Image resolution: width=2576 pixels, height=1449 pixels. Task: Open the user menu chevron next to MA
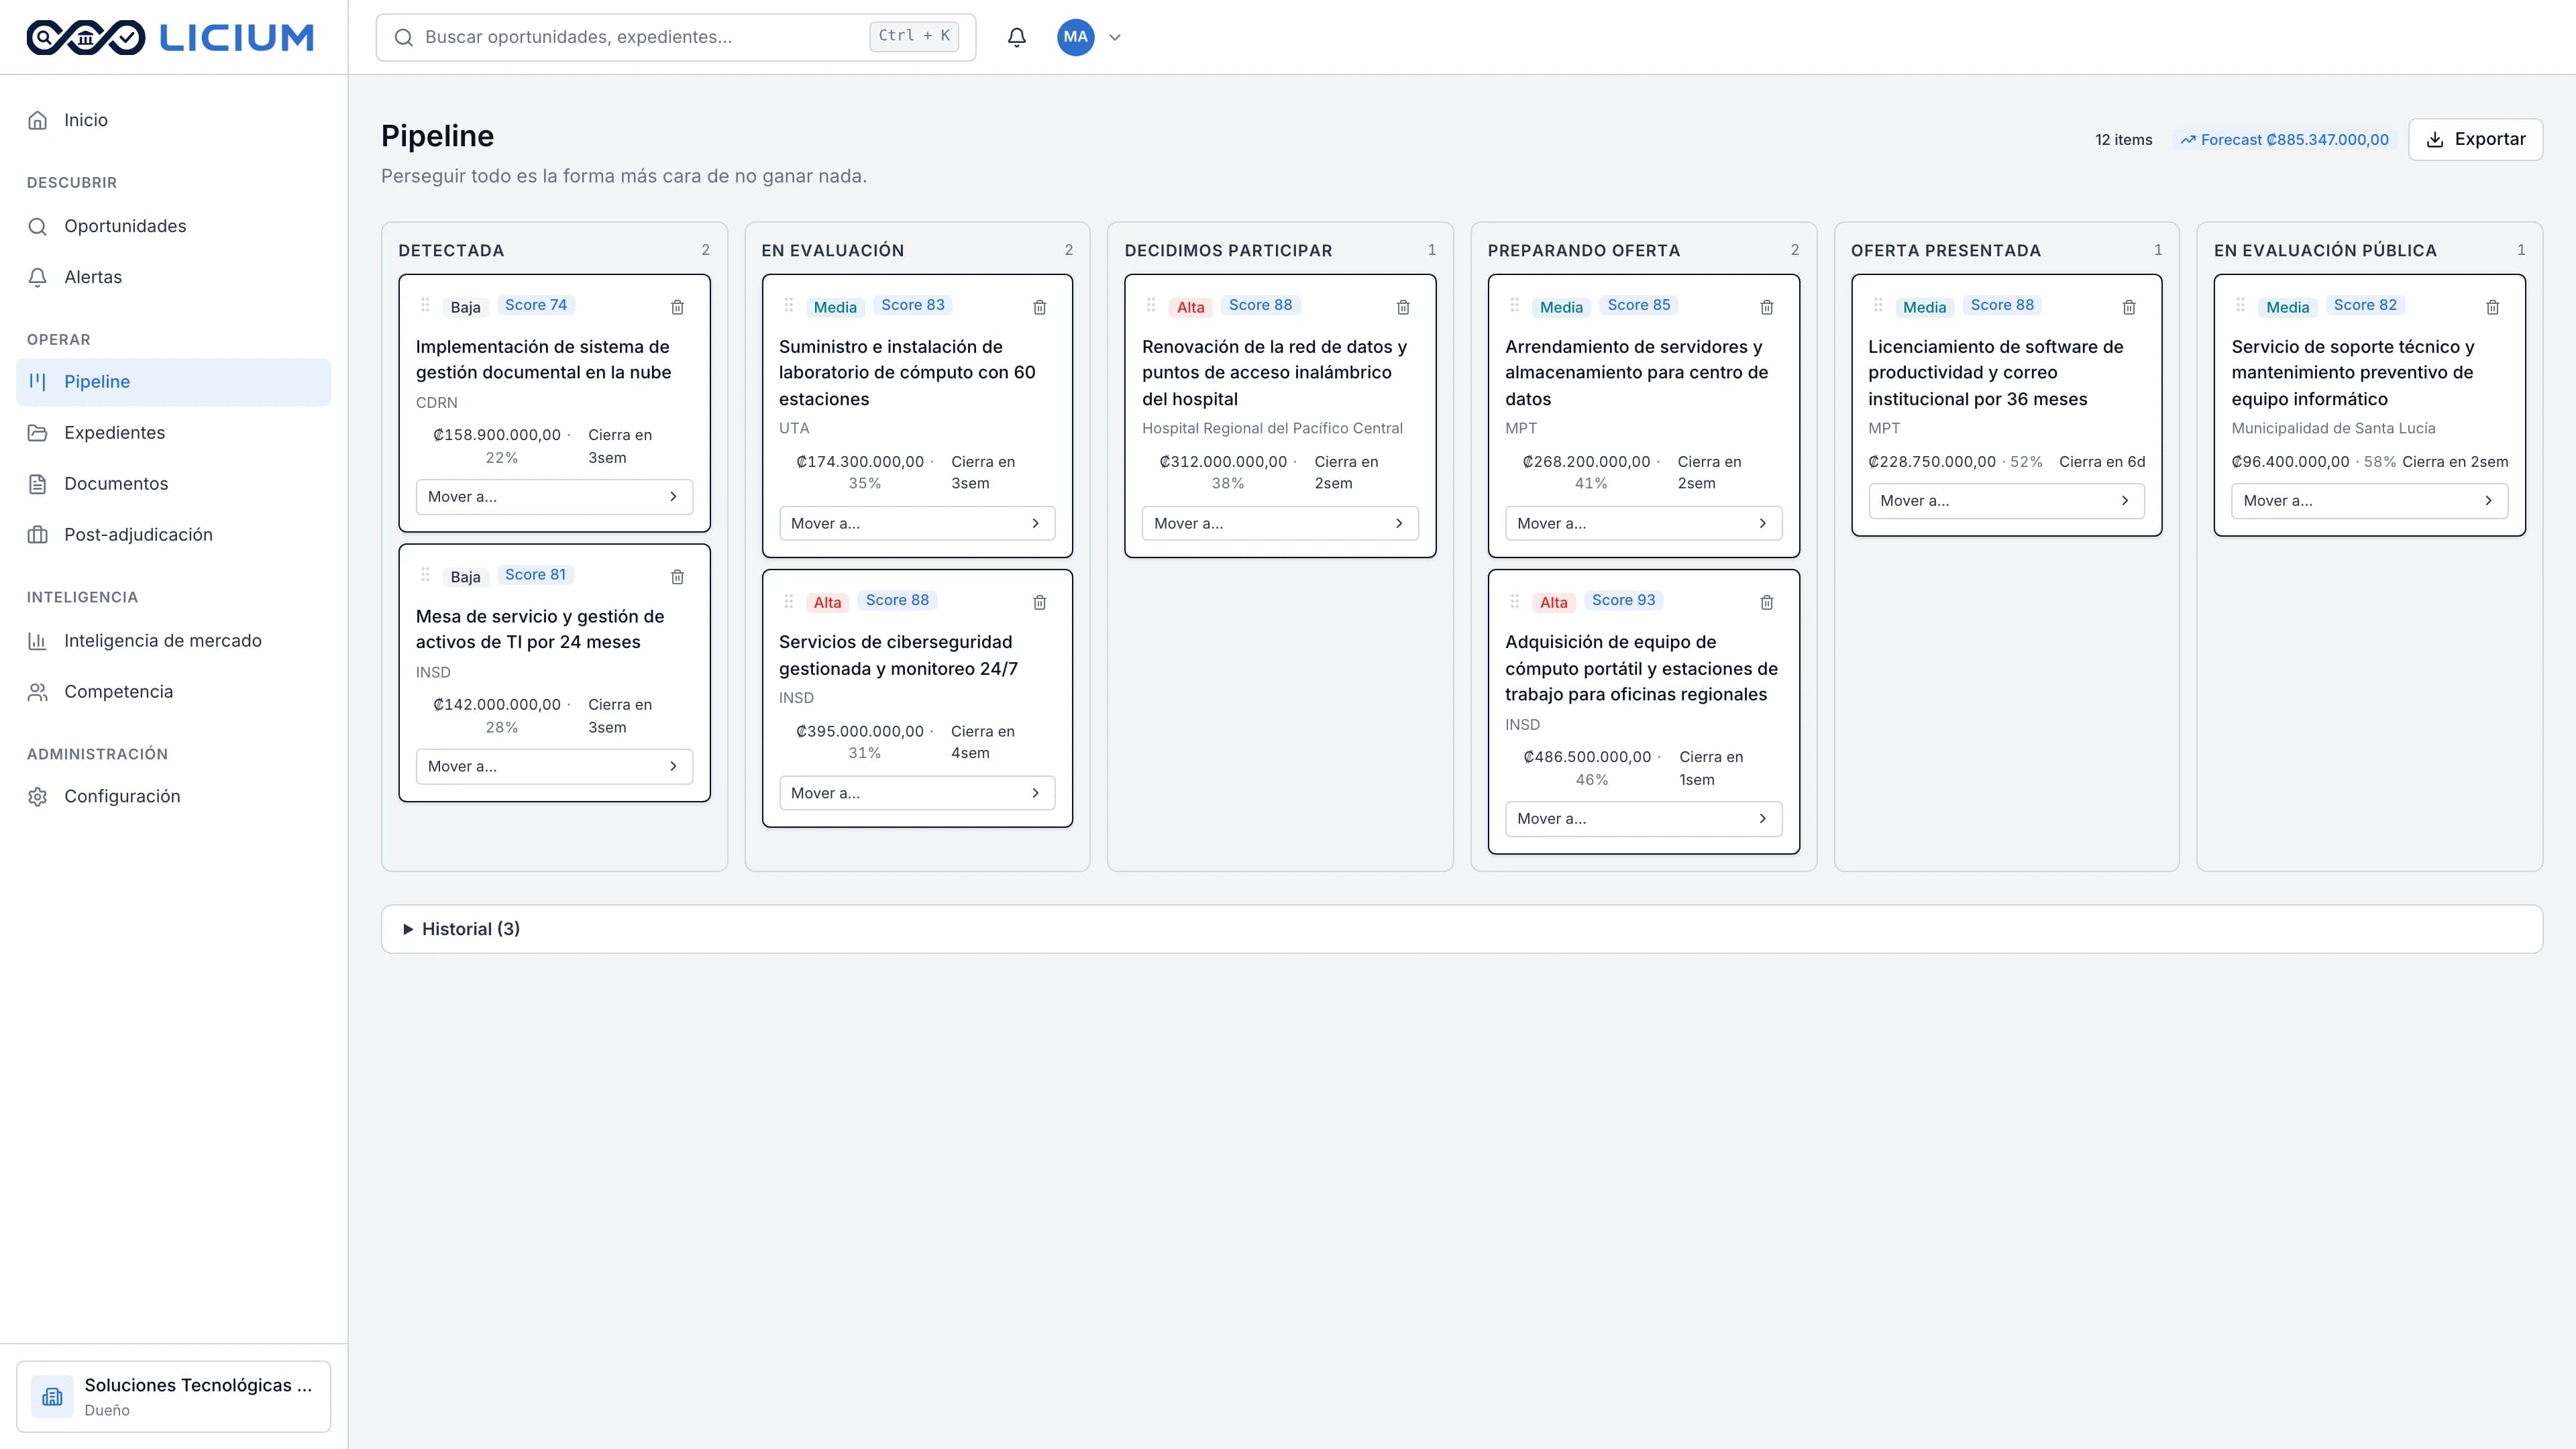click(1115, 38)
